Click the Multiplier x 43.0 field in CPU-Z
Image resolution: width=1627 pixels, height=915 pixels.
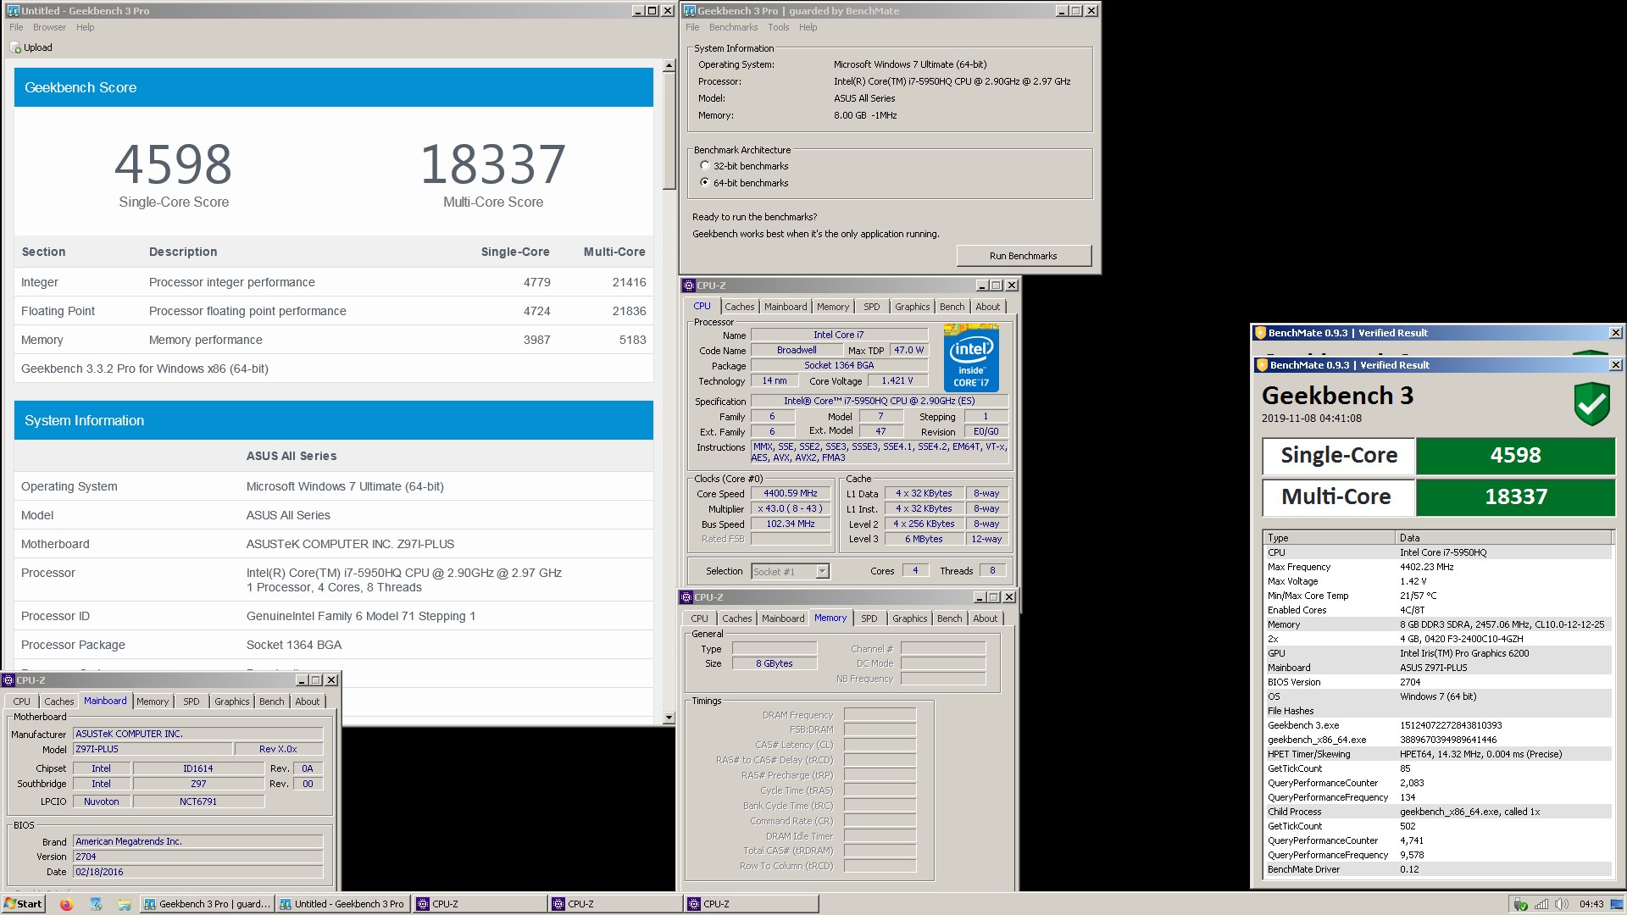790,509
